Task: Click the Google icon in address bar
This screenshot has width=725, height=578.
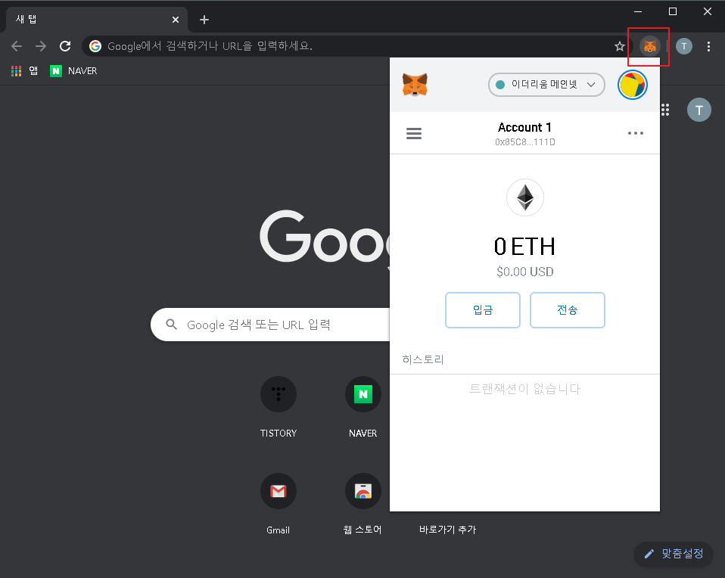Action: (x=95, y=46)
